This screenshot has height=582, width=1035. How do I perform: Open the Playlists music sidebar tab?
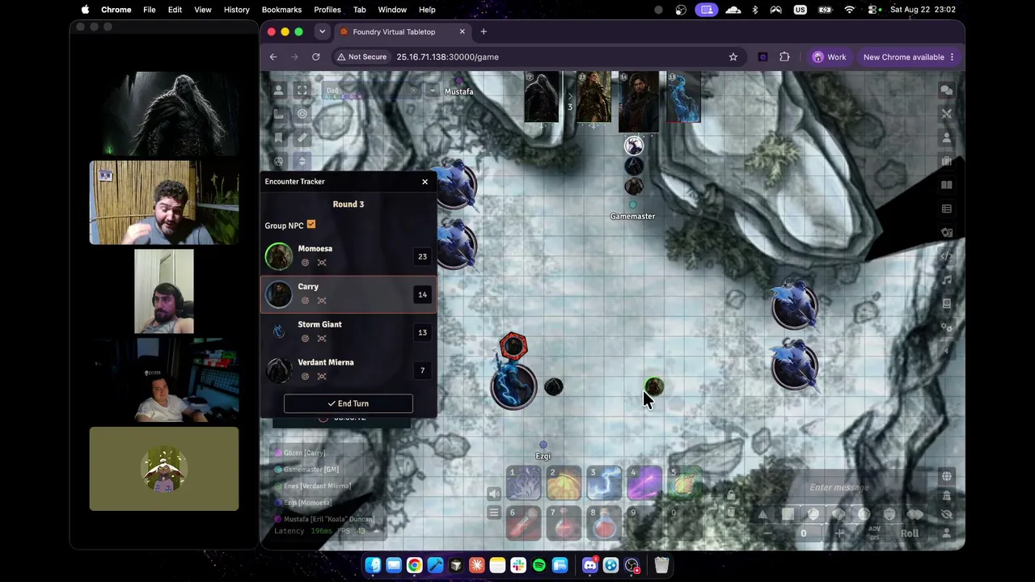point(946,280)
